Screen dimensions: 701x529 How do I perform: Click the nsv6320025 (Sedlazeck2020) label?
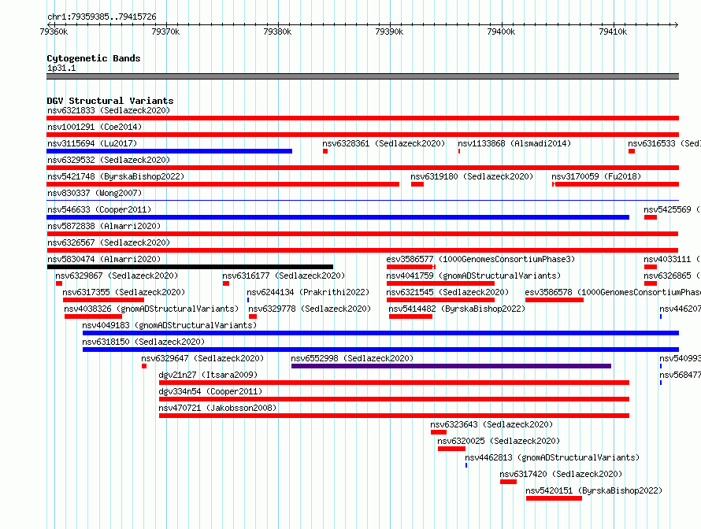[499, 441]
